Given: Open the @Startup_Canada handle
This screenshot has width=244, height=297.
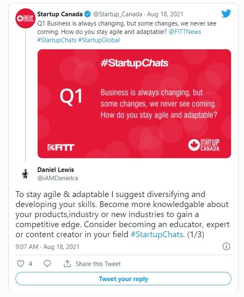Looking at the screenshot, I should [x=118, y=14].
